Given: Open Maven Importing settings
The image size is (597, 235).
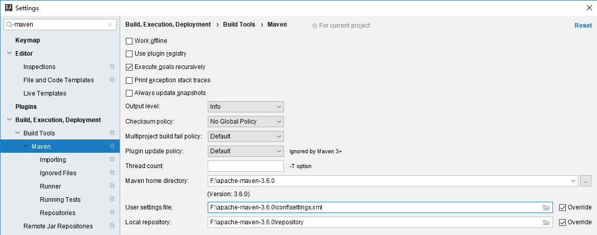Looking at the screenshot, I should (53, 160).
